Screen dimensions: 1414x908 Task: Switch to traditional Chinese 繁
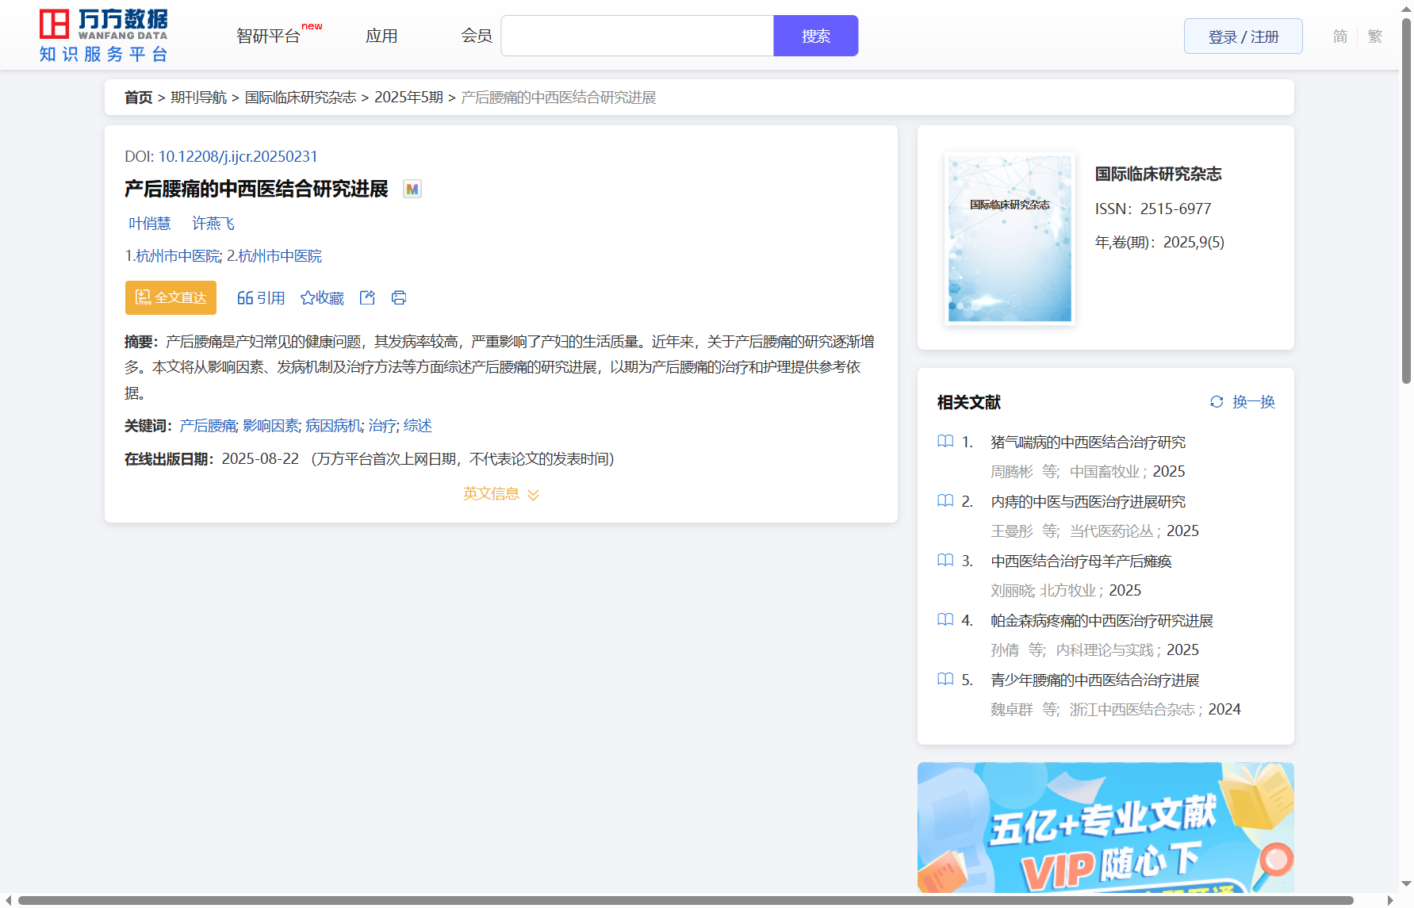1375,36
